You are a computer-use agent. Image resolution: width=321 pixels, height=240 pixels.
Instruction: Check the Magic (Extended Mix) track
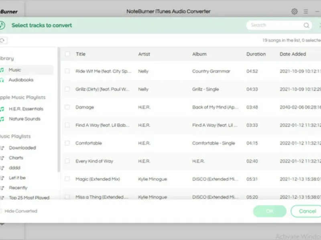pyautogui.click(x=67, y=179)
